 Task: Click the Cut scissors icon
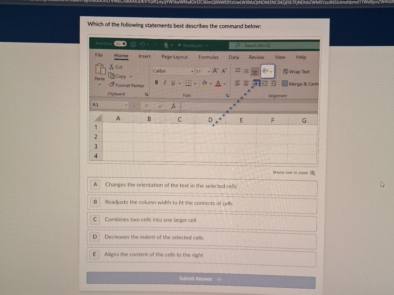pos(111,67)
